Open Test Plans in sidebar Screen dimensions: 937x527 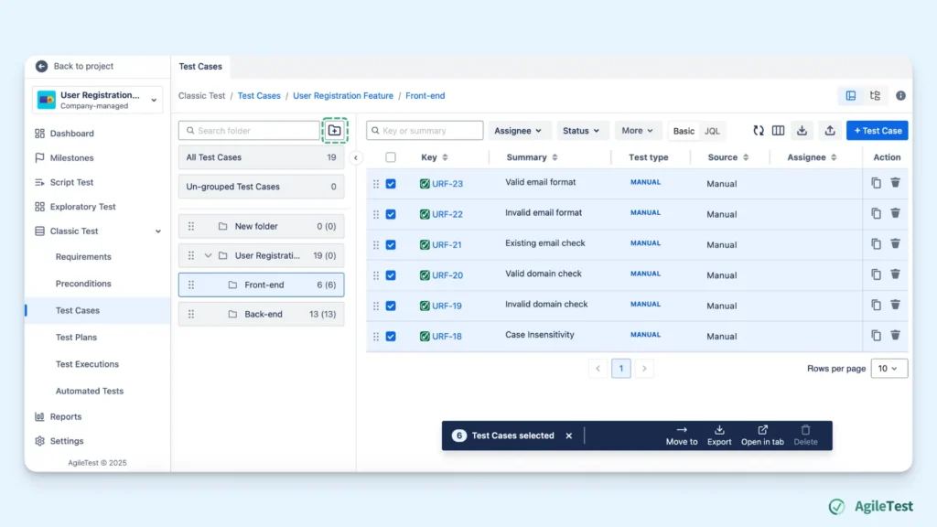76,337
